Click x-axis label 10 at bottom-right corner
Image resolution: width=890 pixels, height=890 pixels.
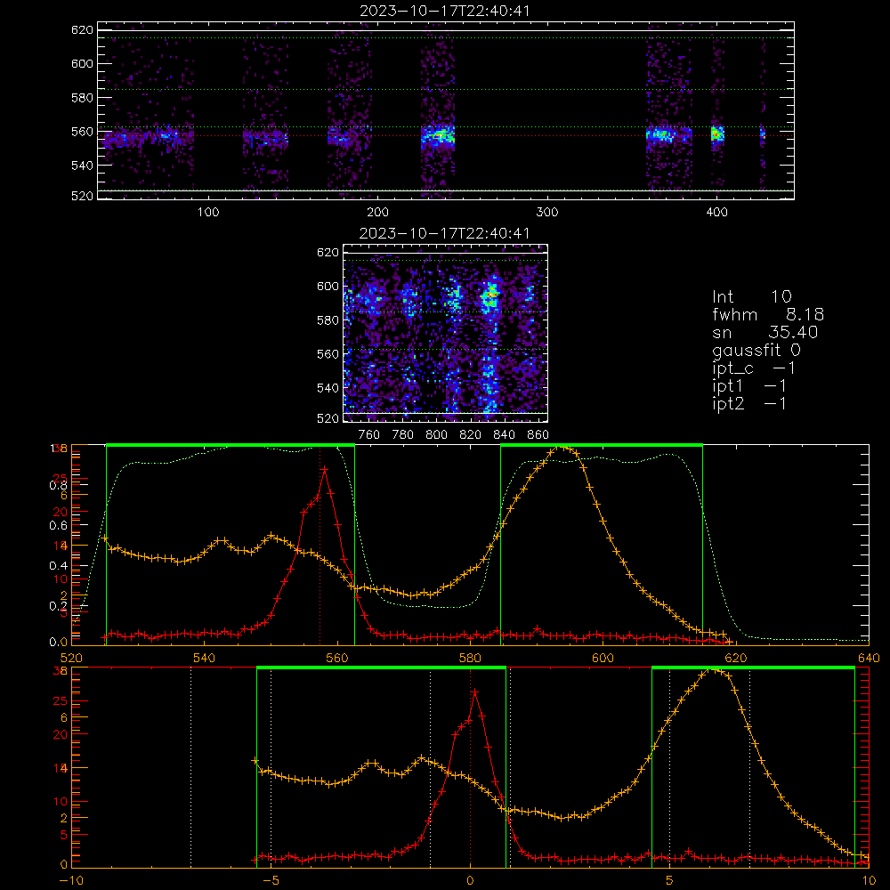[869, 880]
